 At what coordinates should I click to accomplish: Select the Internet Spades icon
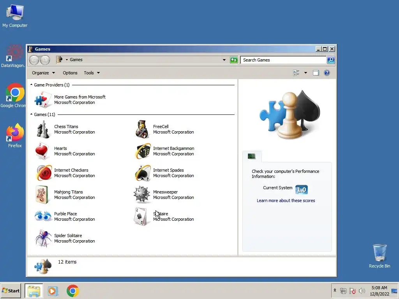[x=143, y=173]
